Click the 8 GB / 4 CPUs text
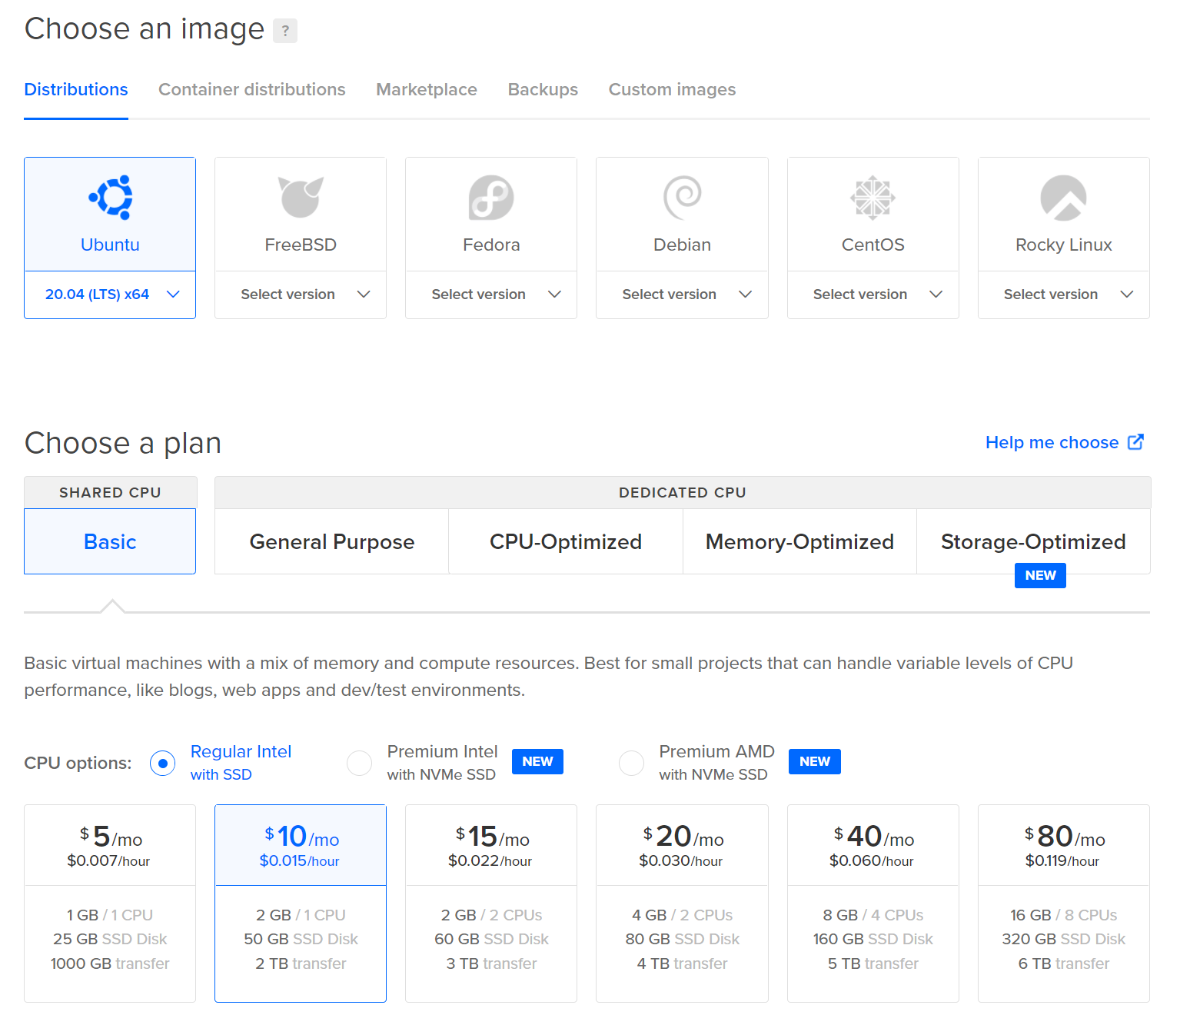 873,915
